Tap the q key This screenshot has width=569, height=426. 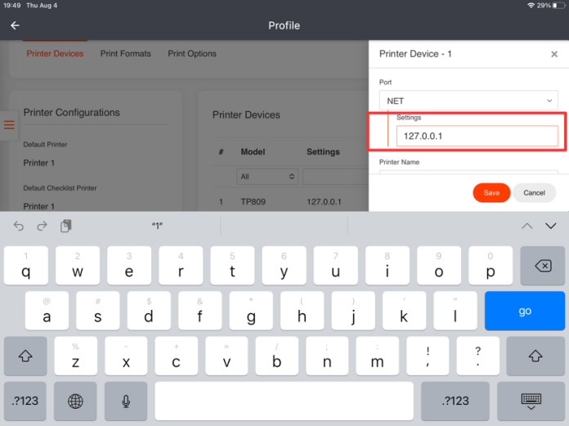(x=26, y=266)
